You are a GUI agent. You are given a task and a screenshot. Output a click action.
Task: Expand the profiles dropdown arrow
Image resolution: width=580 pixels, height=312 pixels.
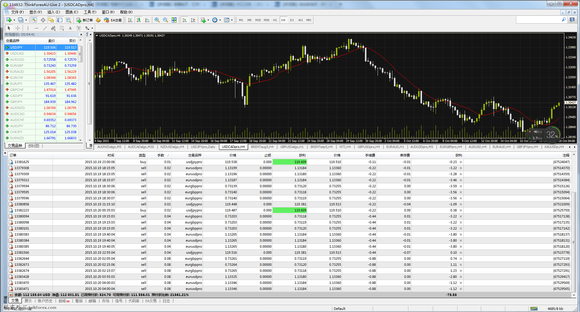[26, 20]
